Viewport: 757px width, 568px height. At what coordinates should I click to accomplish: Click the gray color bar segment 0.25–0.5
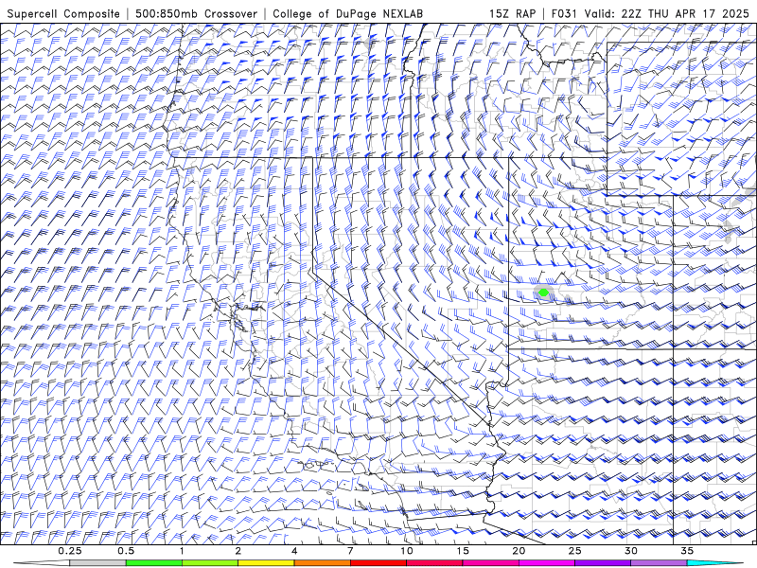click(x=97, y=563)
